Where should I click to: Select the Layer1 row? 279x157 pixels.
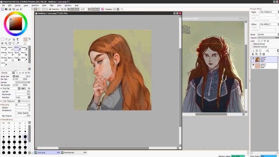[x=264, y=66]
